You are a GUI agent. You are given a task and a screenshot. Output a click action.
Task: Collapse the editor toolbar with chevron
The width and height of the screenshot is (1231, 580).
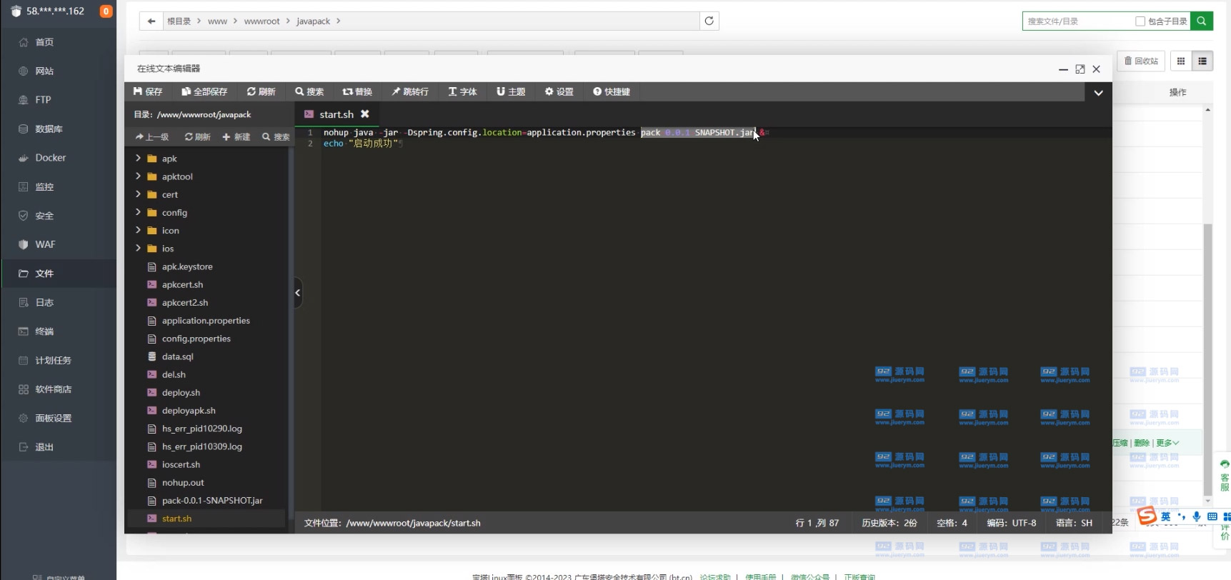(x=1098, y=92)
